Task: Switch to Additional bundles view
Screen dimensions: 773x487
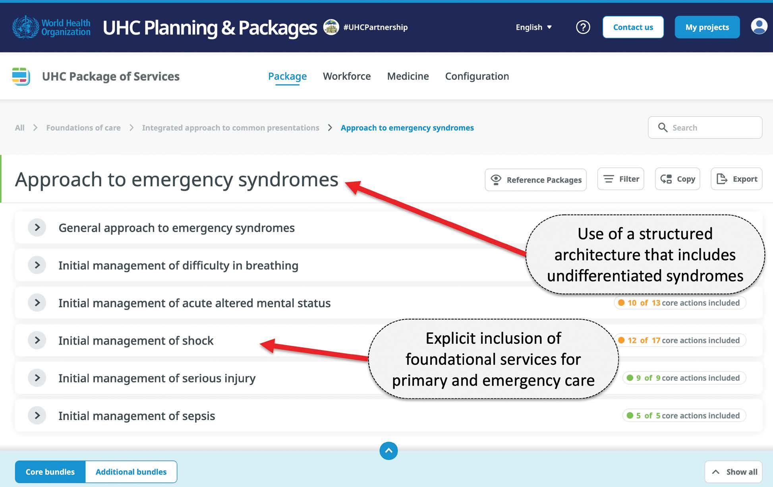Action: pos(131,472)
